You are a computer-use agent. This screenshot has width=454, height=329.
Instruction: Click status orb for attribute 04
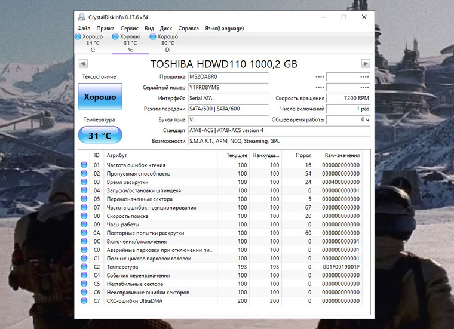pos(84,190)
